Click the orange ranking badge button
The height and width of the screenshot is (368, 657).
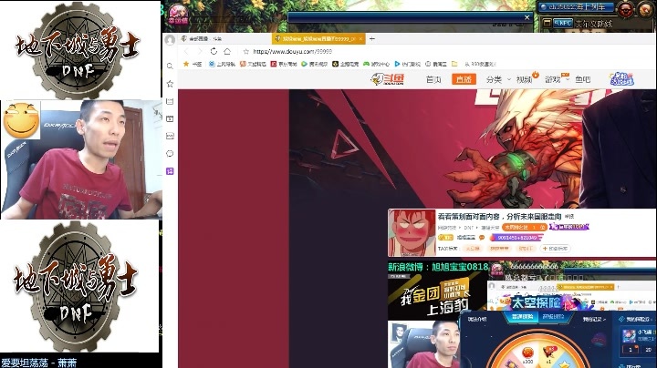pyautogui.click(x=524, y=227)
